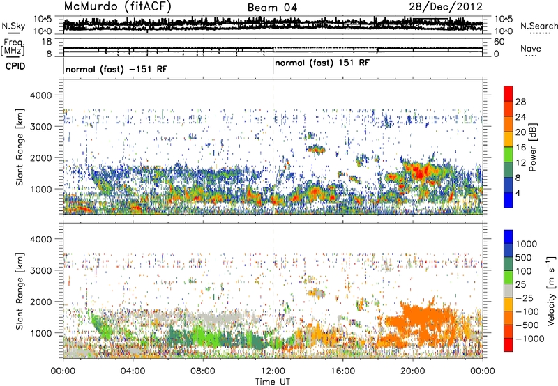Image resolution: width=558 pixels, height=386 pixels.
Task: Click the "Freq. [MHz]" axis label
Action: point(13,47)
